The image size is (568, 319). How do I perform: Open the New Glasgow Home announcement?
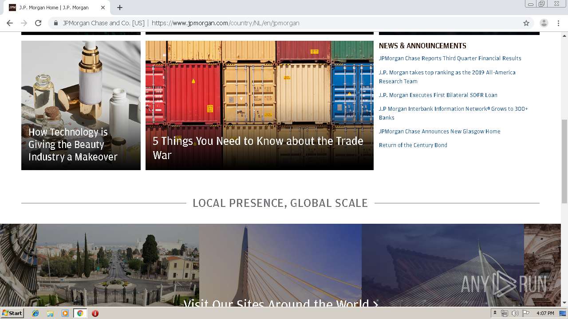tap(440, 132)
